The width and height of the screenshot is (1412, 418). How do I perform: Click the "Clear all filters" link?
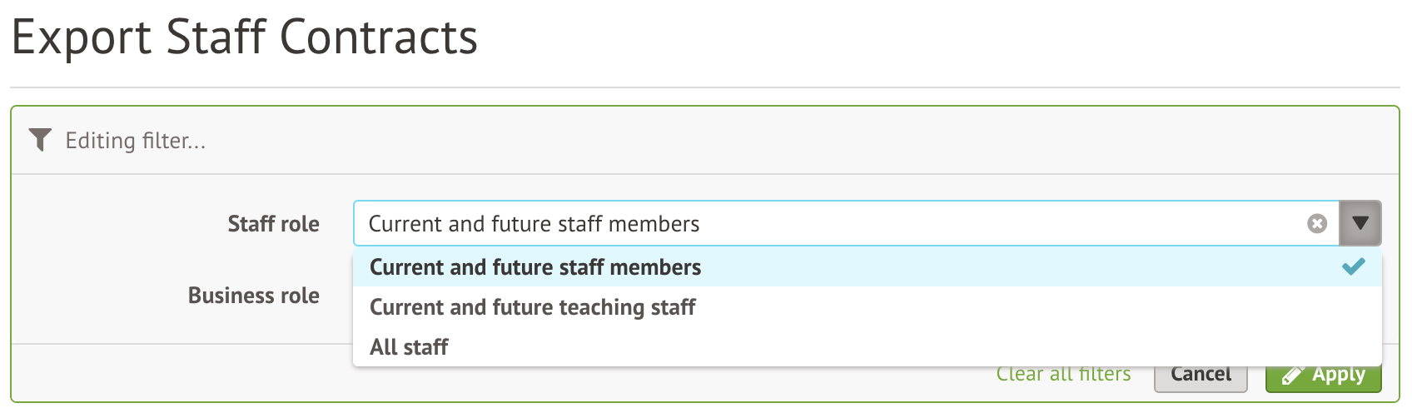pos(1063,375)
